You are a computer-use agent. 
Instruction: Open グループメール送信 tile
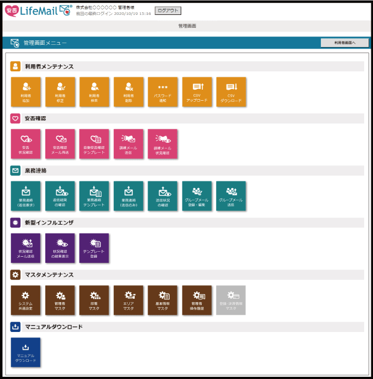coord(231,195)
